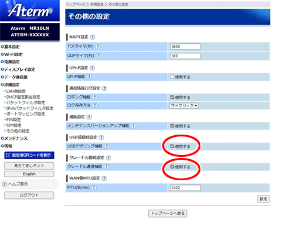Select SIM設定 submenu item
The width and height of the screenshot is (293, 230).
point(13,125)
